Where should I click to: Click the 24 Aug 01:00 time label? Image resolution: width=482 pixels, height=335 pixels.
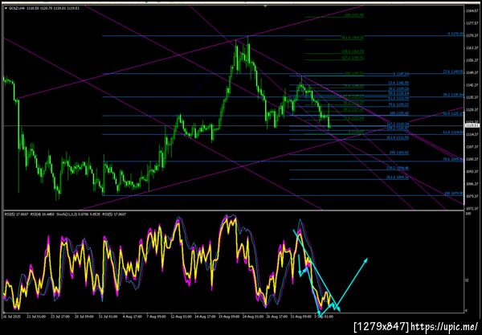click(253, 317)
